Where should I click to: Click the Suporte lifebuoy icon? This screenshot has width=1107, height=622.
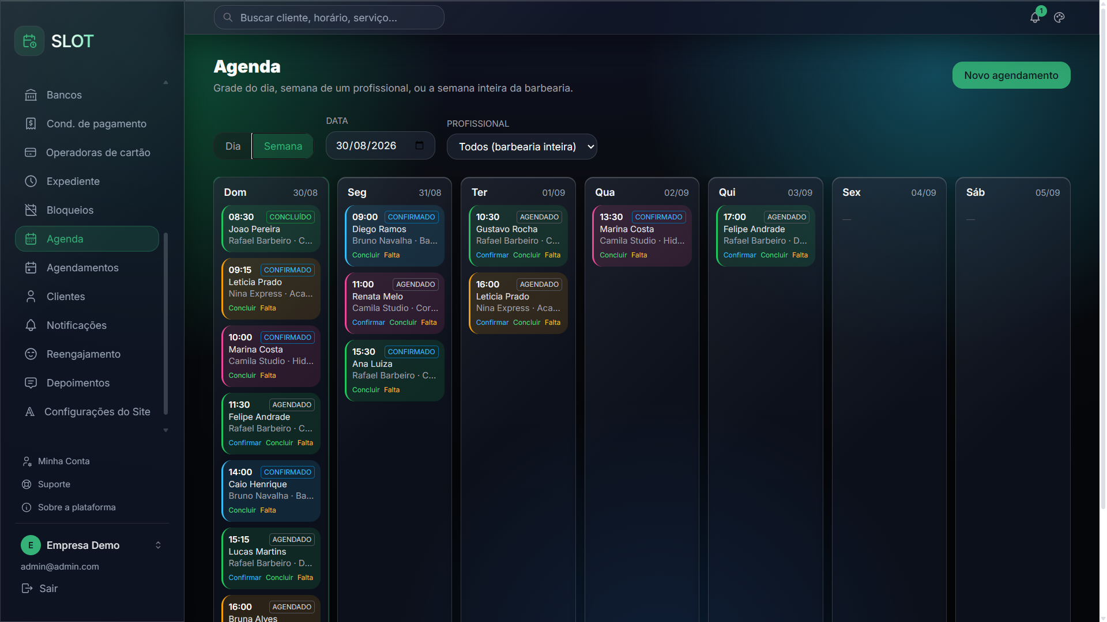click(27, 484)
